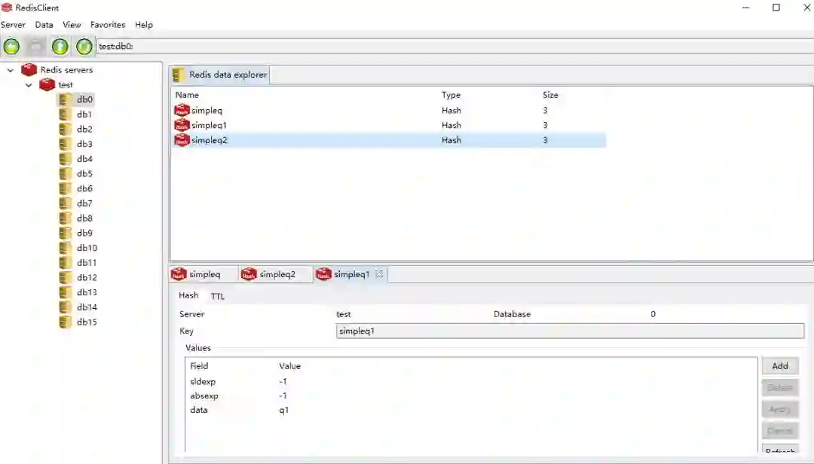Click the simpleq hash icon in list

tap(182, 110)
